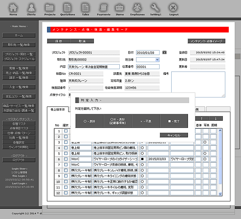Open the Projects folder icon

pos(50,10)
